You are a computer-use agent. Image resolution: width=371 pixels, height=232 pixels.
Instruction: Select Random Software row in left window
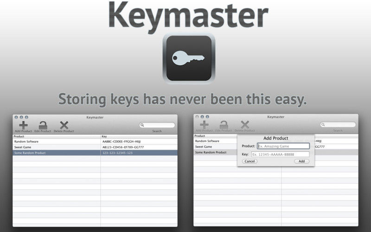[x=95, y=142]
